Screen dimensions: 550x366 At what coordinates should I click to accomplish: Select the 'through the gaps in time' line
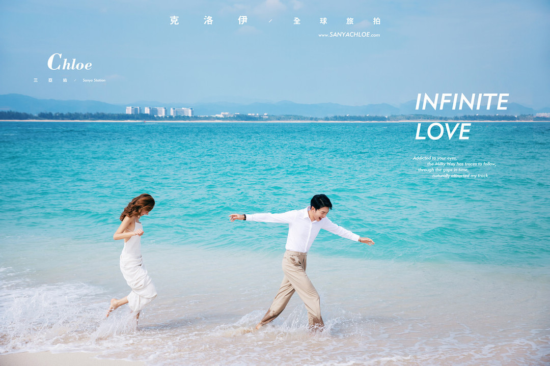pyautogui.click(x=443, y=170)
